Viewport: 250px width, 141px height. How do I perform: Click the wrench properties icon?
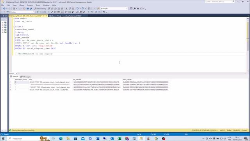point(134,9)
